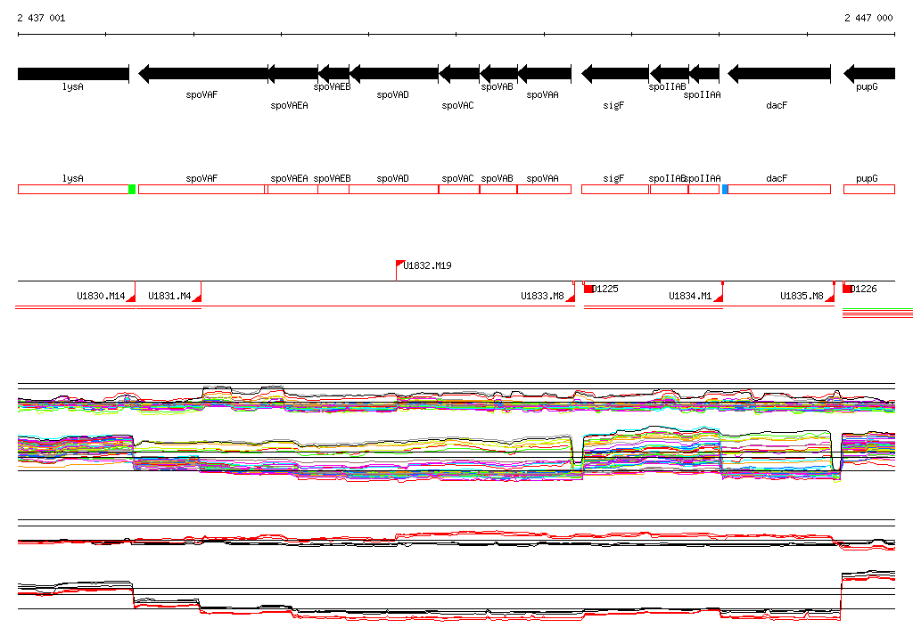Click the red triangle marker beside U1830.M14
913x636 pixels.
132,298
